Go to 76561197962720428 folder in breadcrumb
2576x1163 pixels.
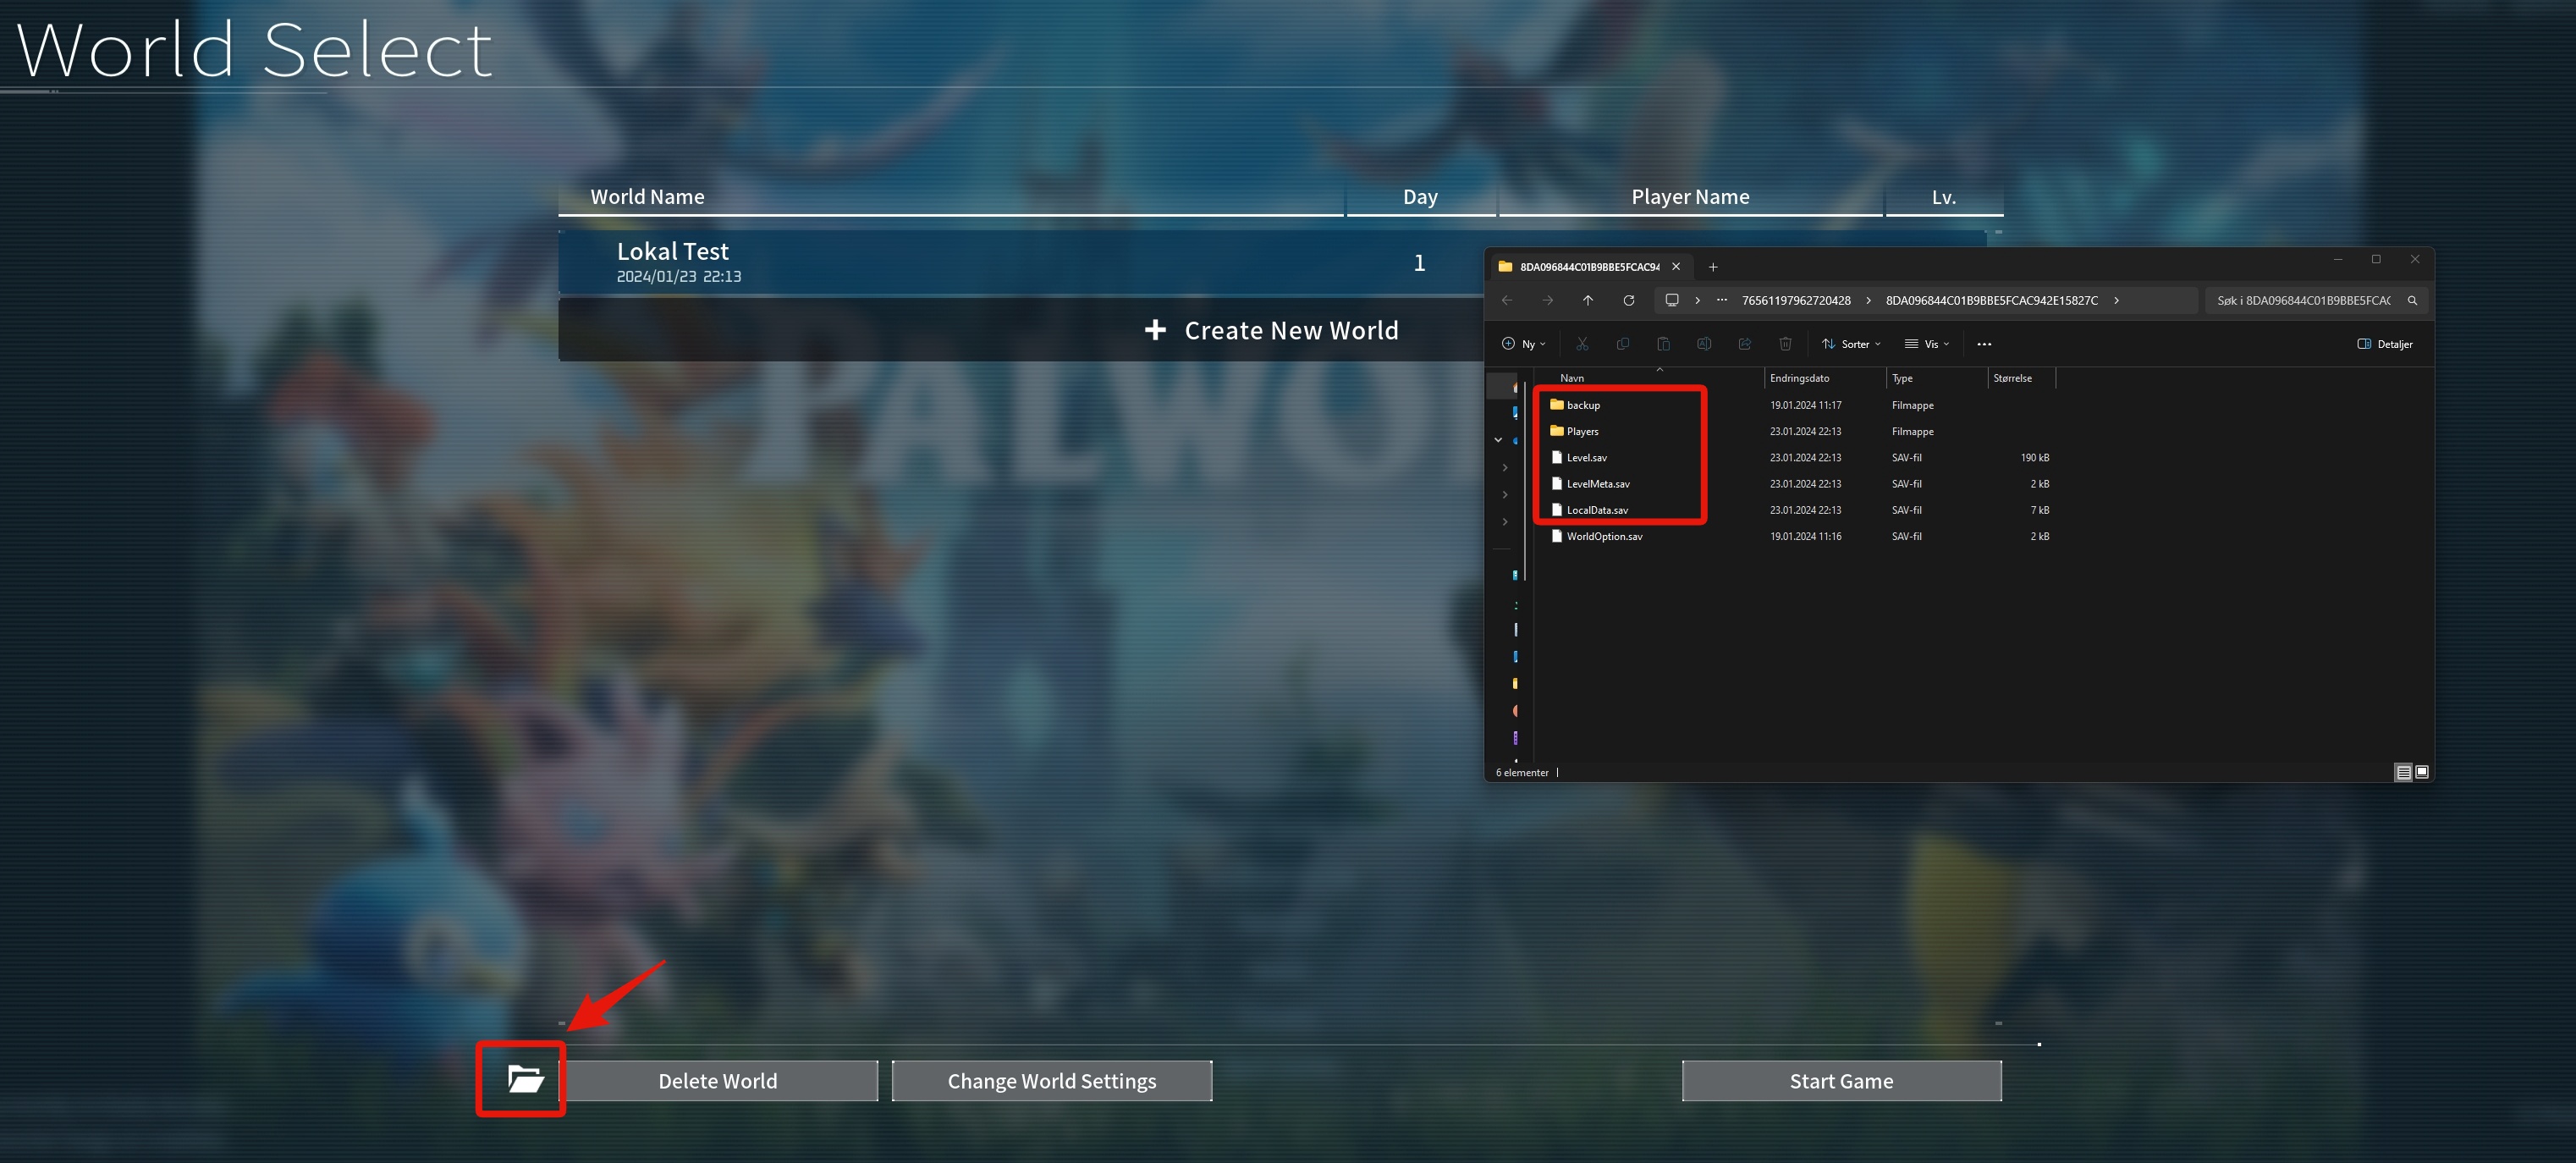(x=1796, y=300)
